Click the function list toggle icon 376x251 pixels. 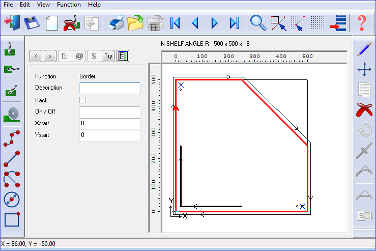click(123, 56)
